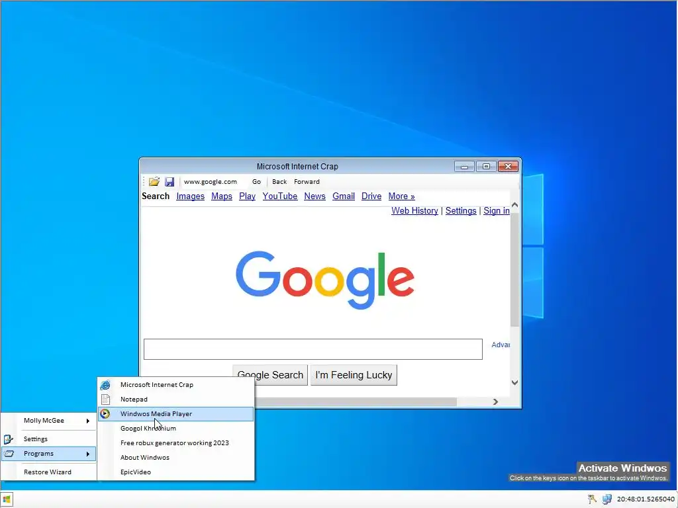Image resolution: width=678 pixels, height=508 pixels.
Task: Click the partially visible Advanced link
Action: click(501, 345)
